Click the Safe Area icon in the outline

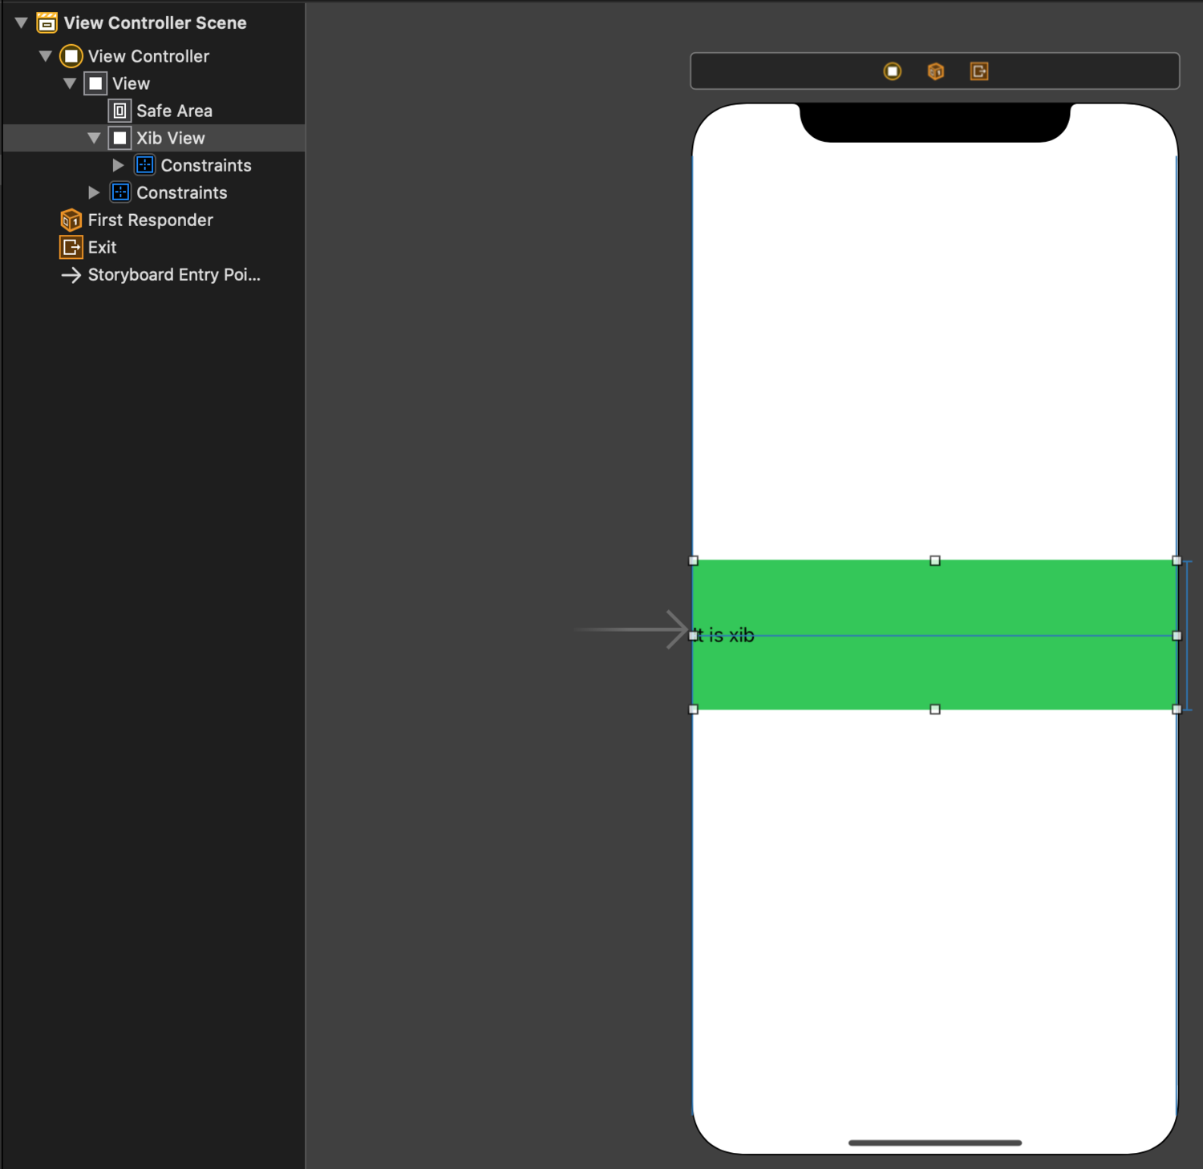[x=119, y=111]
